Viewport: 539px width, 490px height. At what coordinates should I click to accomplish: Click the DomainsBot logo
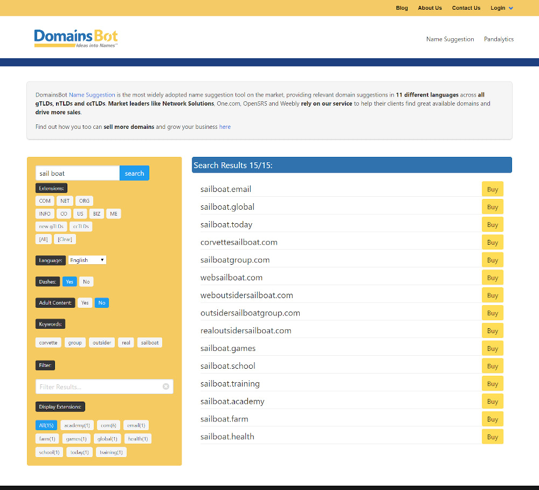coord(75,38)
